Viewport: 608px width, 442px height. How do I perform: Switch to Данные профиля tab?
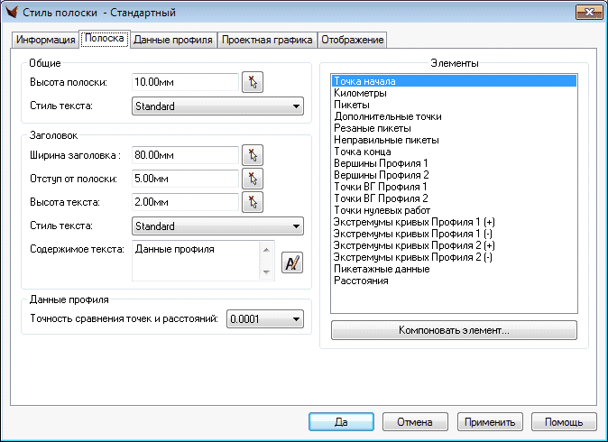(x=173, y=40)
